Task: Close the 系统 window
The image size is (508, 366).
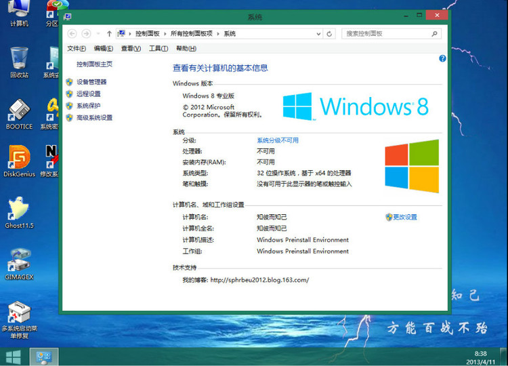Action: tap(437, 15)
